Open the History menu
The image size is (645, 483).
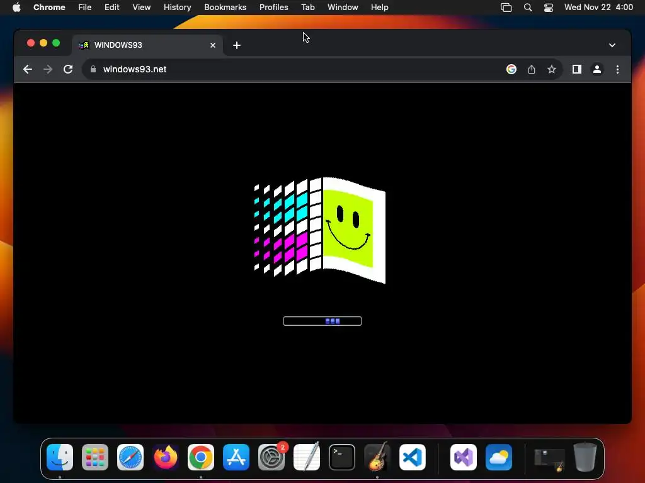[x=177, y=7]
